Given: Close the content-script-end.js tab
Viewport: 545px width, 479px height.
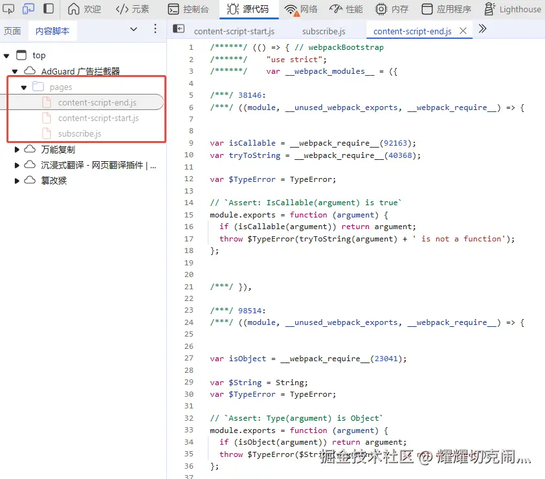Looking at the screenshot, I should [463, 30].
